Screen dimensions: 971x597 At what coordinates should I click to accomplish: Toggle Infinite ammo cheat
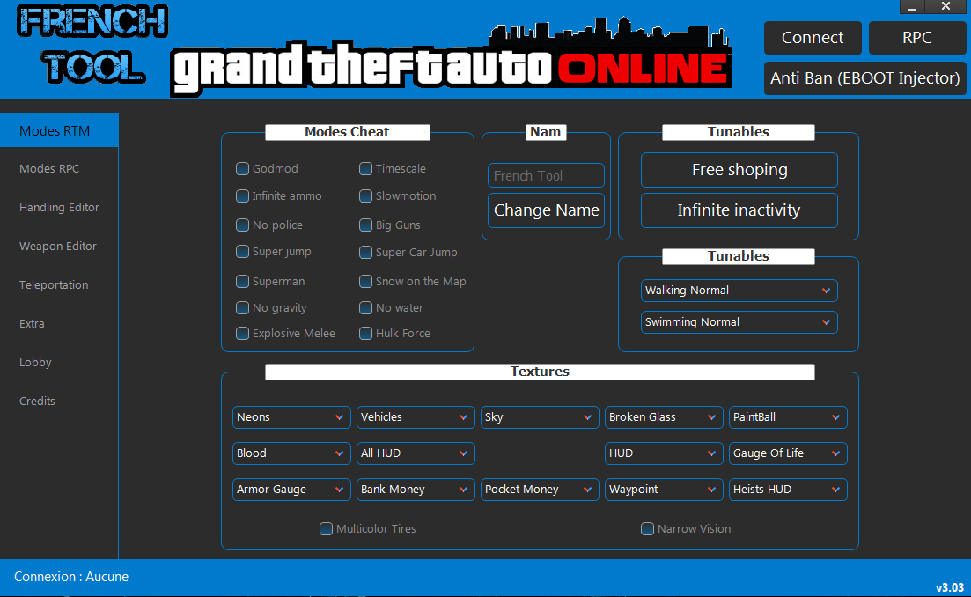[x=242, y=195]
